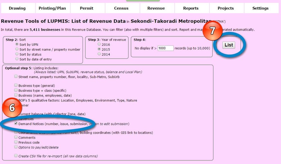Click the 'Step 4:' label

point(140,40)
